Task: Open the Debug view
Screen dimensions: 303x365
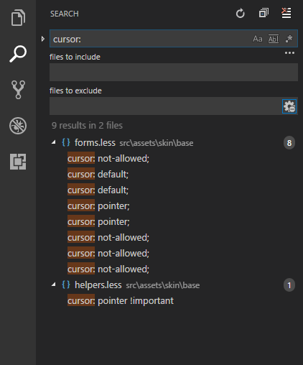Action: pos(18,126)
